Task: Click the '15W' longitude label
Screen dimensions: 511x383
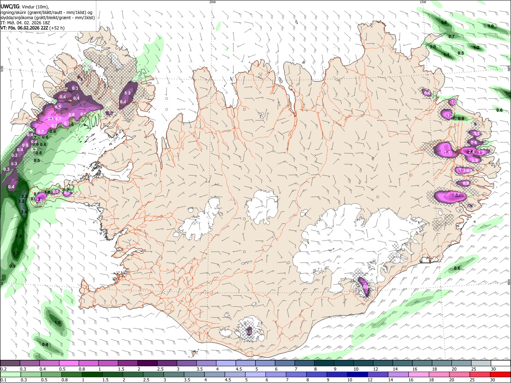Action: [423, 2]
